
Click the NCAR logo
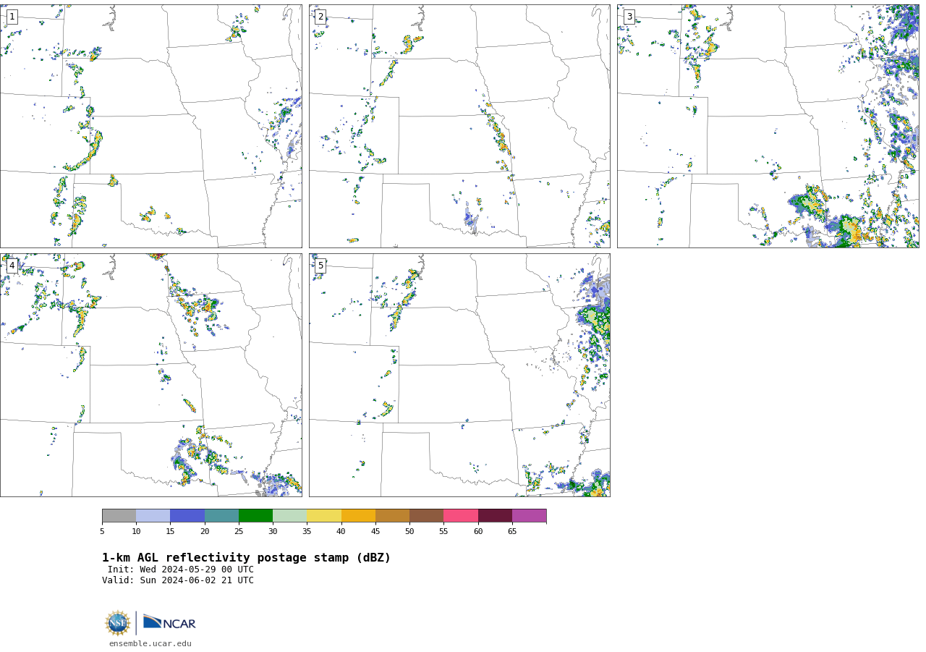[x=169, y=623]
